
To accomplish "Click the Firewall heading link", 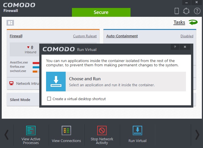I will [16, 36].
